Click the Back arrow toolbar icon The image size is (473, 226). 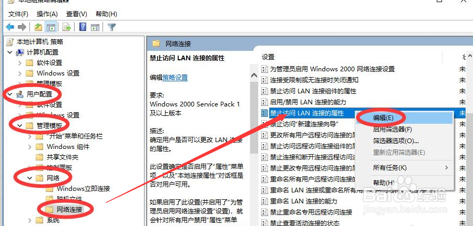(x=10, y=27)
